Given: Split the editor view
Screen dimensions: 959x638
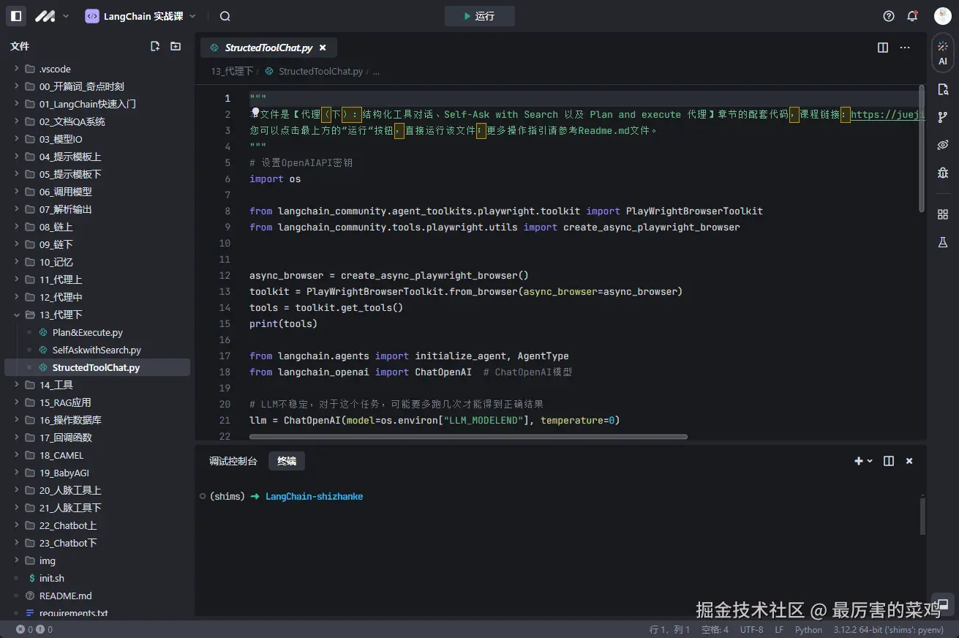Looking at the screenshot, I should point(883,48).
